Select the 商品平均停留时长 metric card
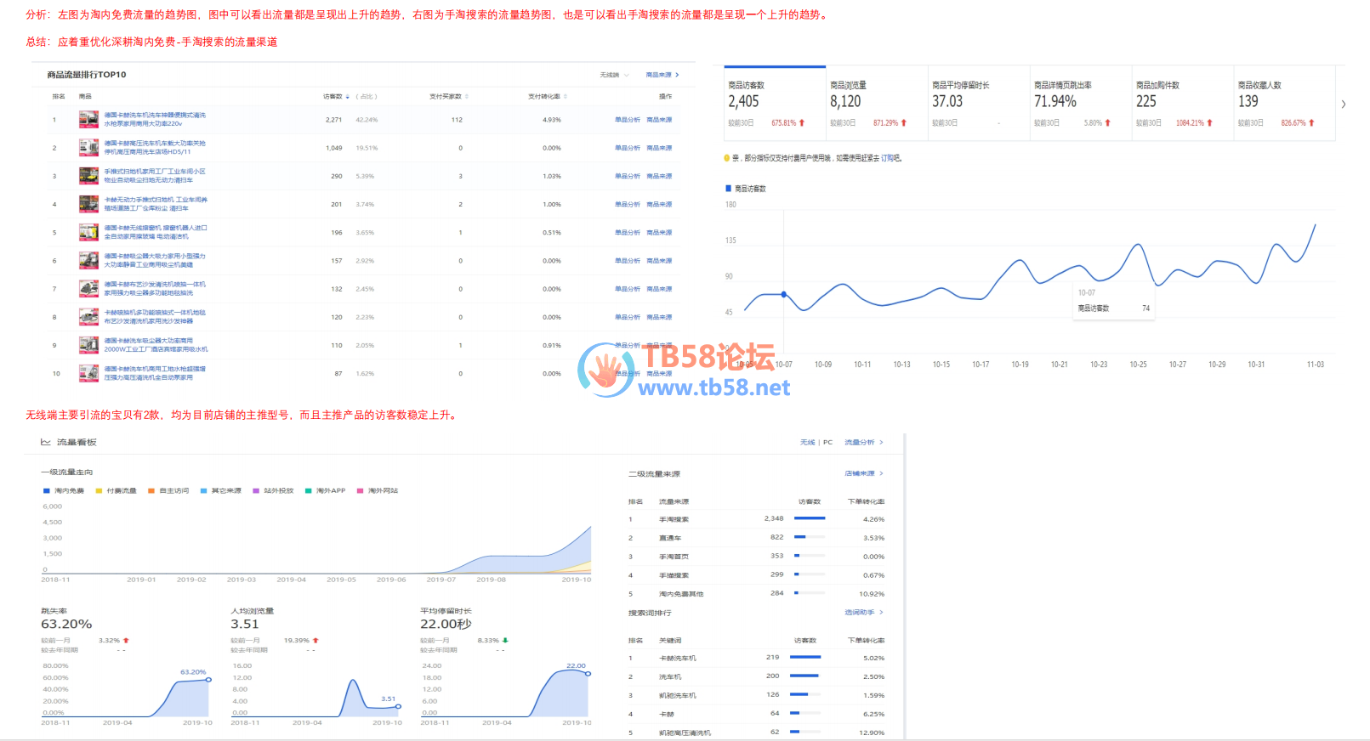The width and height of the screenshot is (1370, 741). pos(979,104)
